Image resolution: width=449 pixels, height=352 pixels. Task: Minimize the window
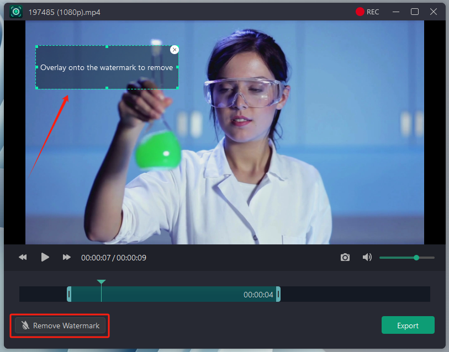[396, 12]
